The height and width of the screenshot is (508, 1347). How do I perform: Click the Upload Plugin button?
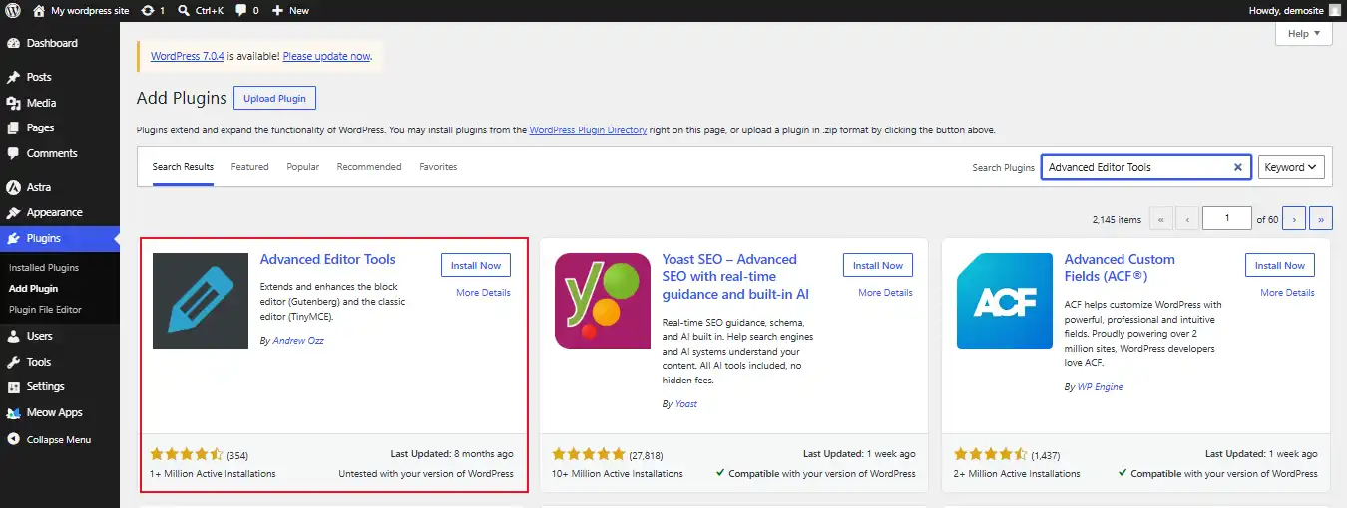[274, 98]
